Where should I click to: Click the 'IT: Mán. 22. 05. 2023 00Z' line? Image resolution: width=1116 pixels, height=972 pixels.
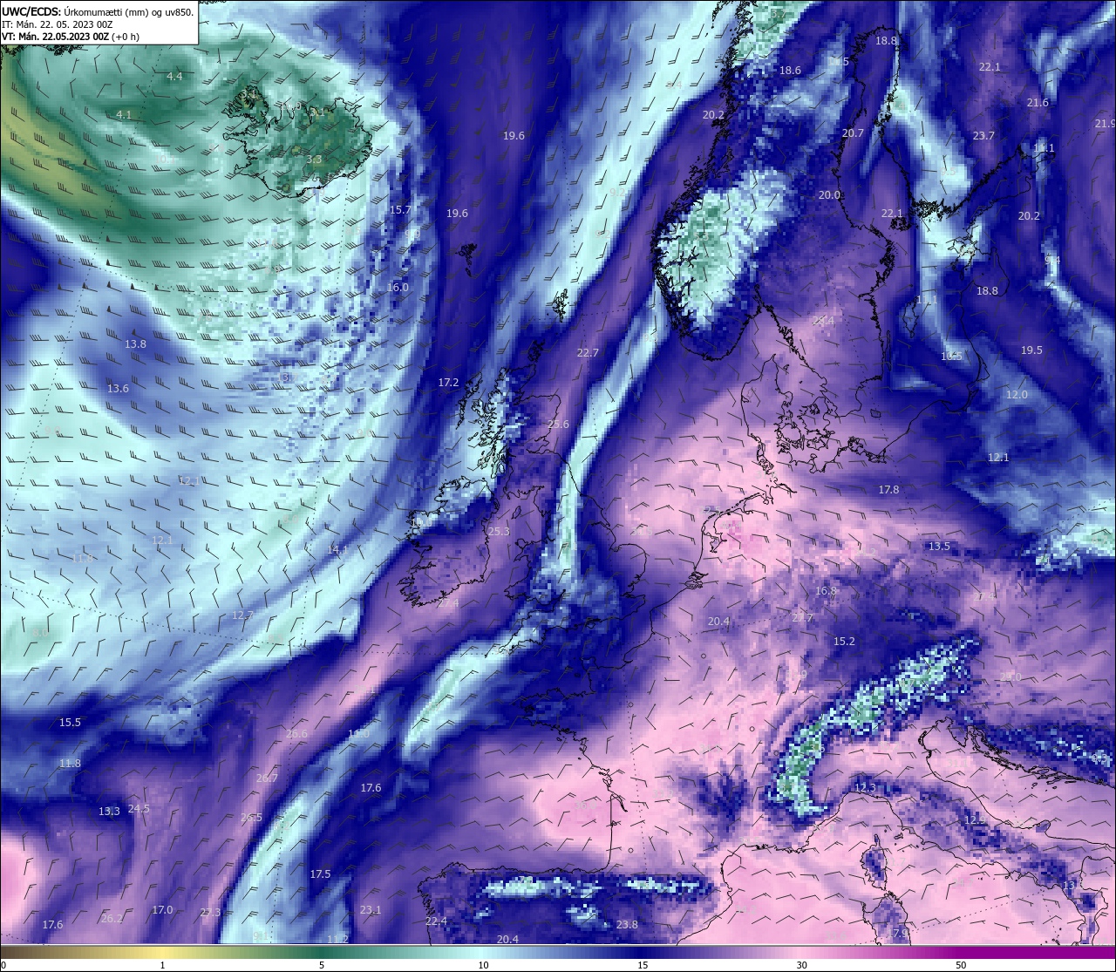pos(58,24)
